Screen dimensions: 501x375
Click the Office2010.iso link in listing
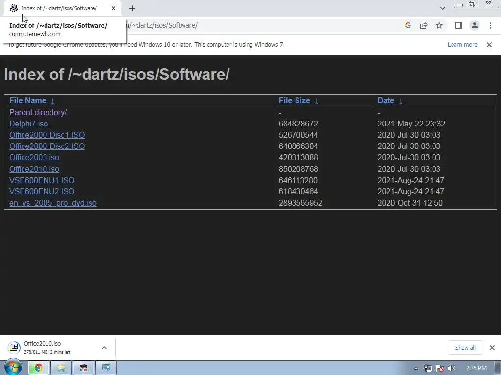34,169
